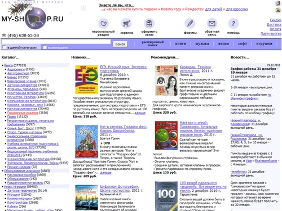This screenshot has height=211, width=282.
Task: Open the Право catalog category
Action: pos(11,116)
